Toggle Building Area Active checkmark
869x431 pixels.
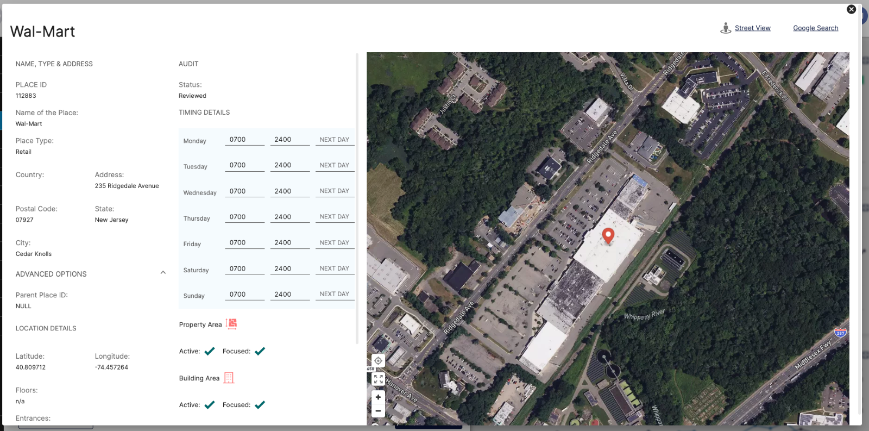pyautogui.click(x=210, y=405)
